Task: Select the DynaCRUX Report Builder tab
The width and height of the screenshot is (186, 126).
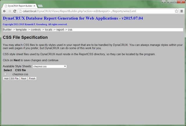Action: click(x=20, y=6)
